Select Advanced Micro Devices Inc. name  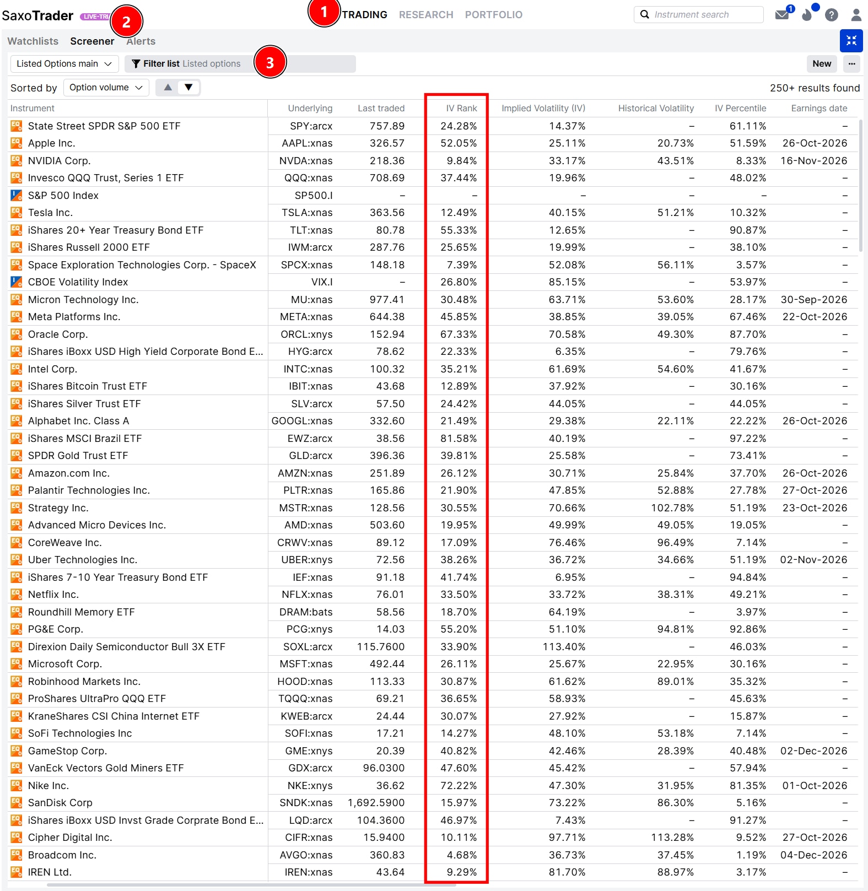97,525
